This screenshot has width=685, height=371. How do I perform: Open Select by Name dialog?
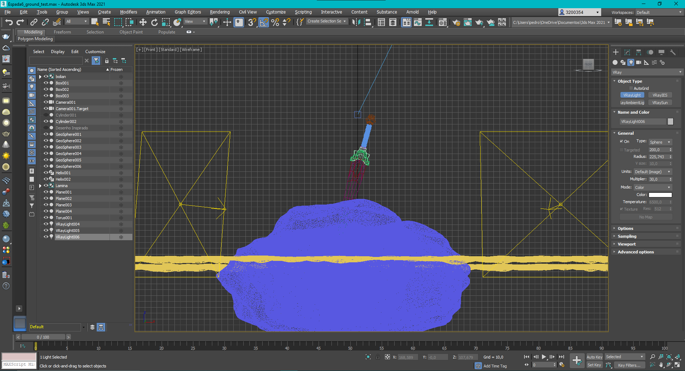pyautogui.click(x=106, y=22)
